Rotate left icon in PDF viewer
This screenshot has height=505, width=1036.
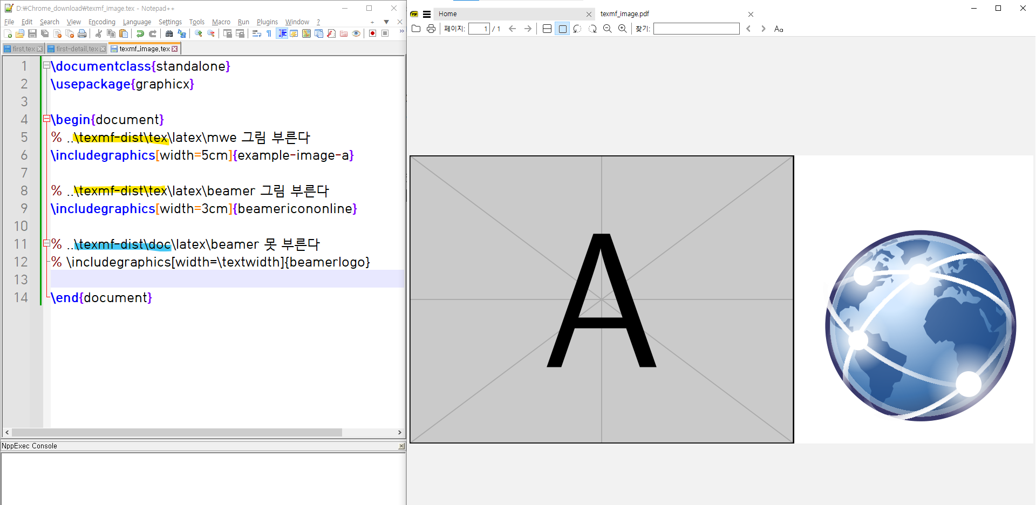[x=577, y=29]
